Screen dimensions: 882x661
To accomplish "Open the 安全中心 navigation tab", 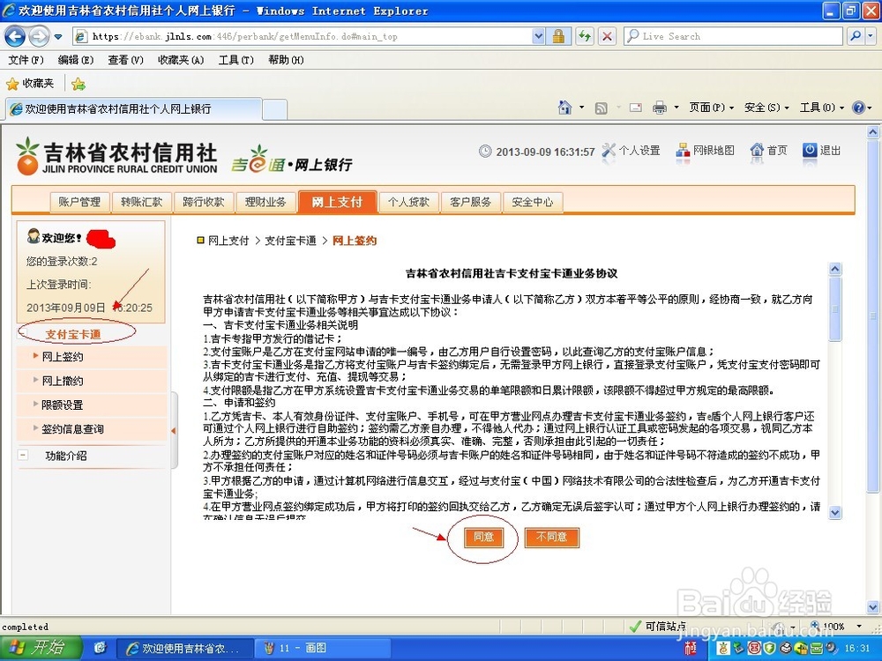I will click(532, 202).
